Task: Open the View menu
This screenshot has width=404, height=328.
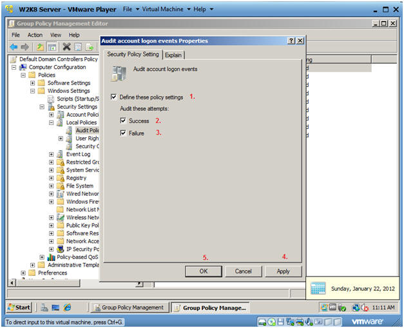Action: coord(55,35)
